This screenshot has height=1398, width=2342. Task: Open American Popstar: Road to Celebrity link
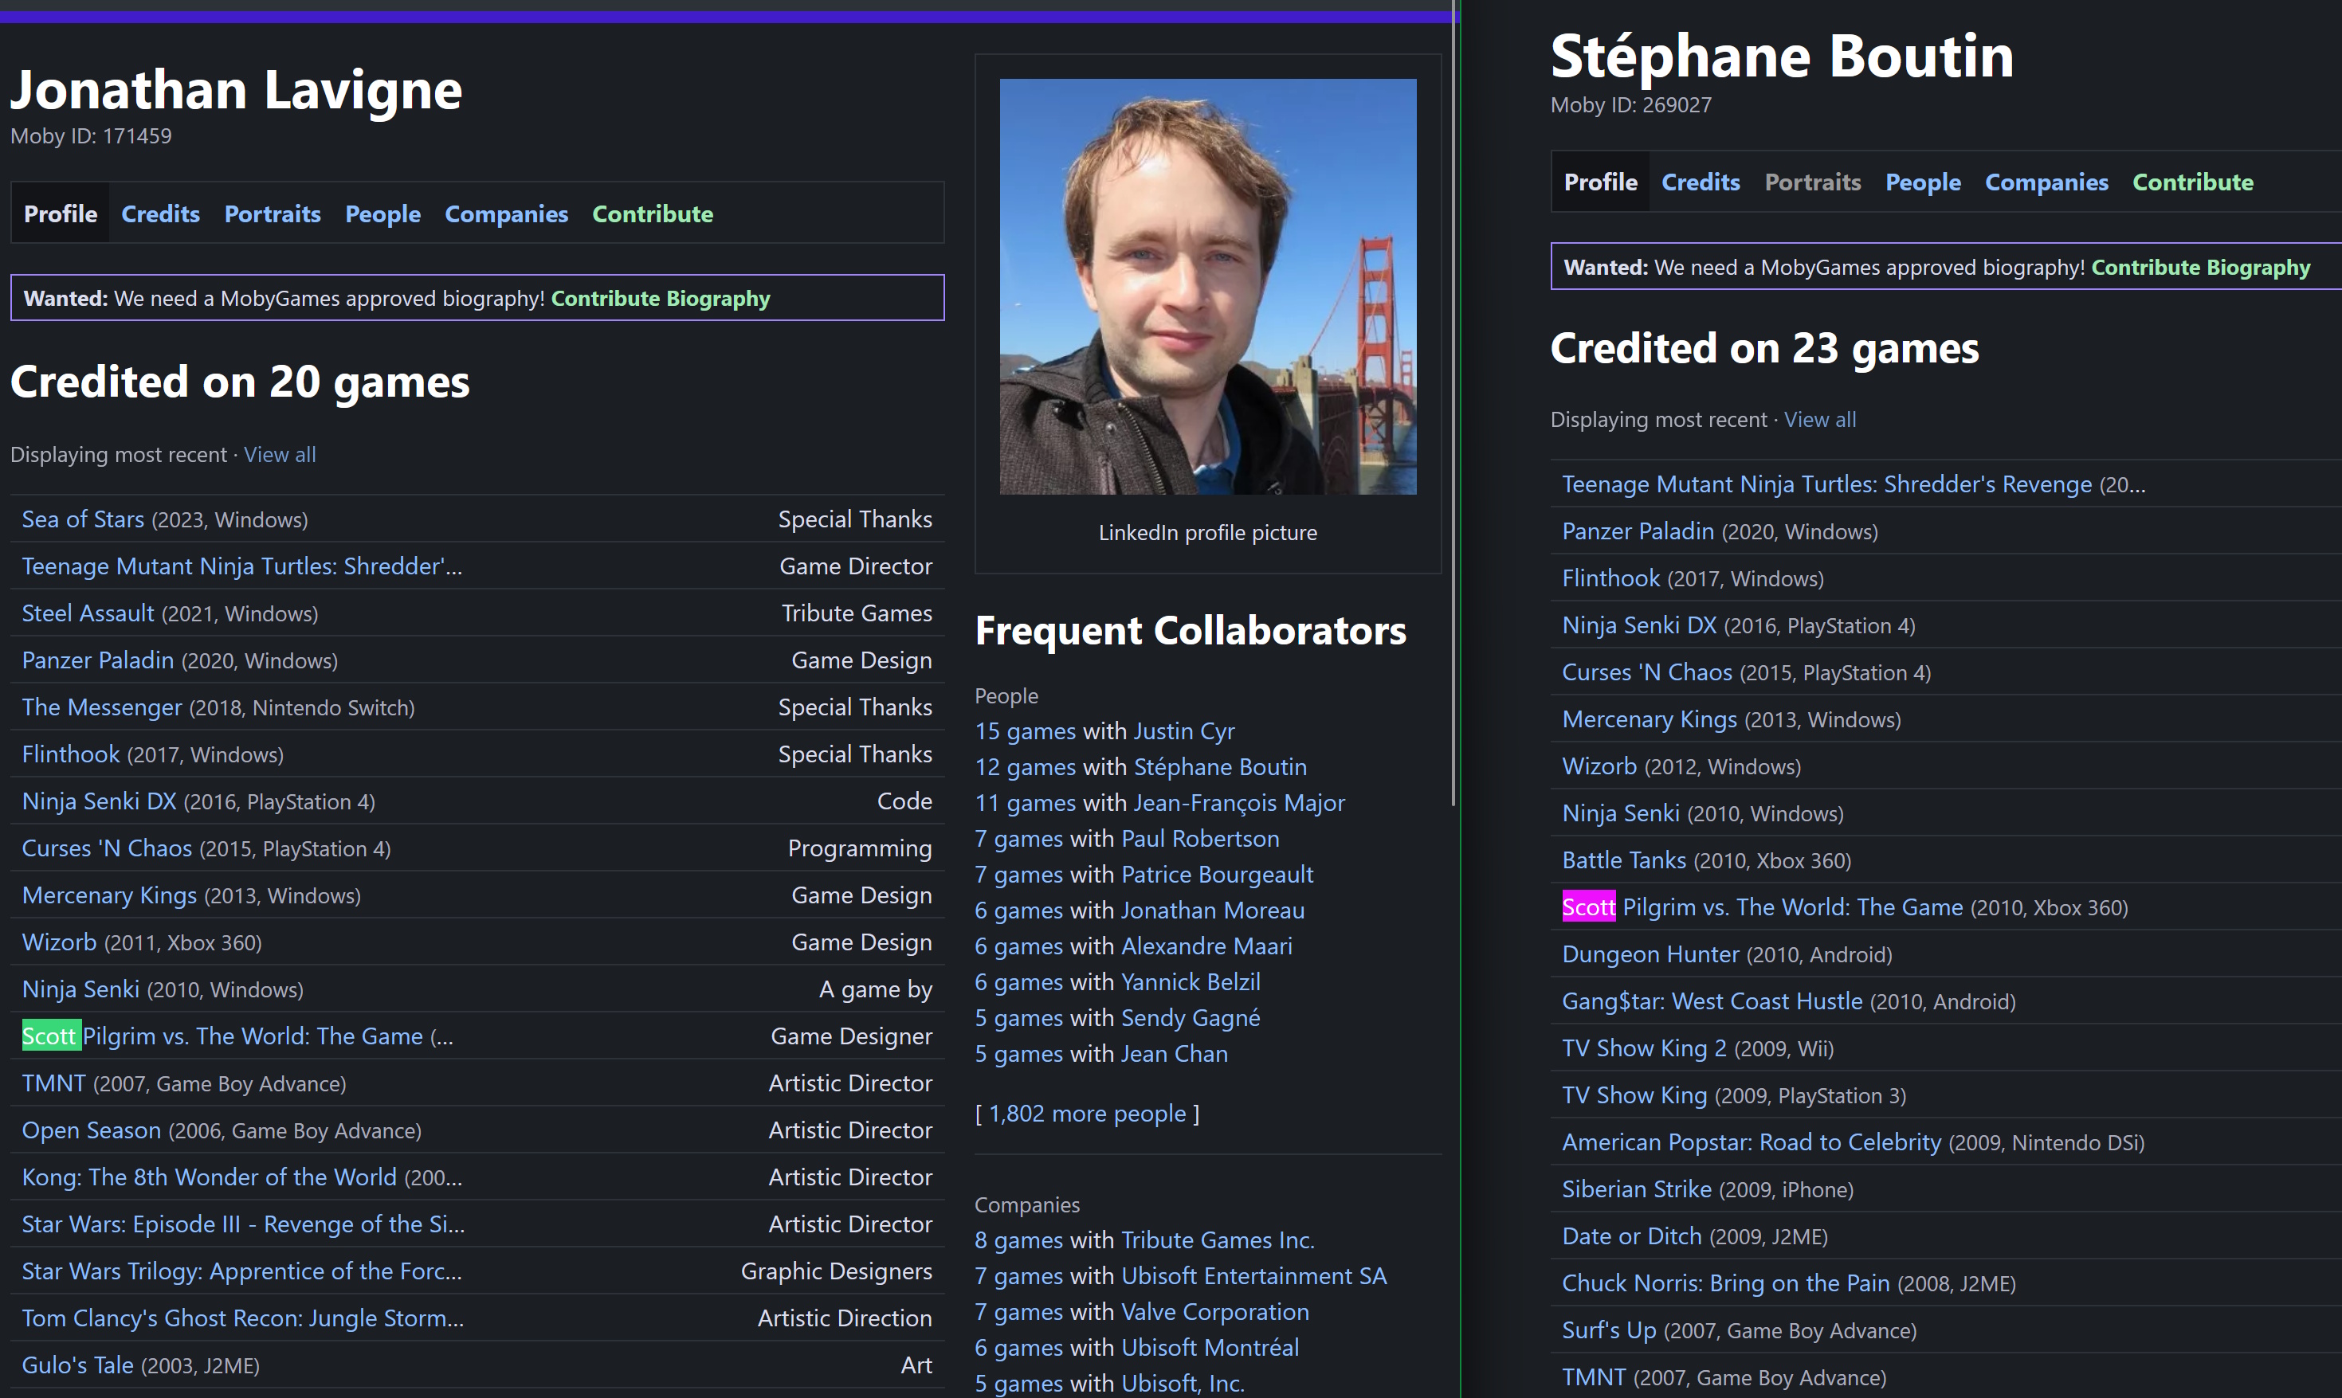1752,1143
